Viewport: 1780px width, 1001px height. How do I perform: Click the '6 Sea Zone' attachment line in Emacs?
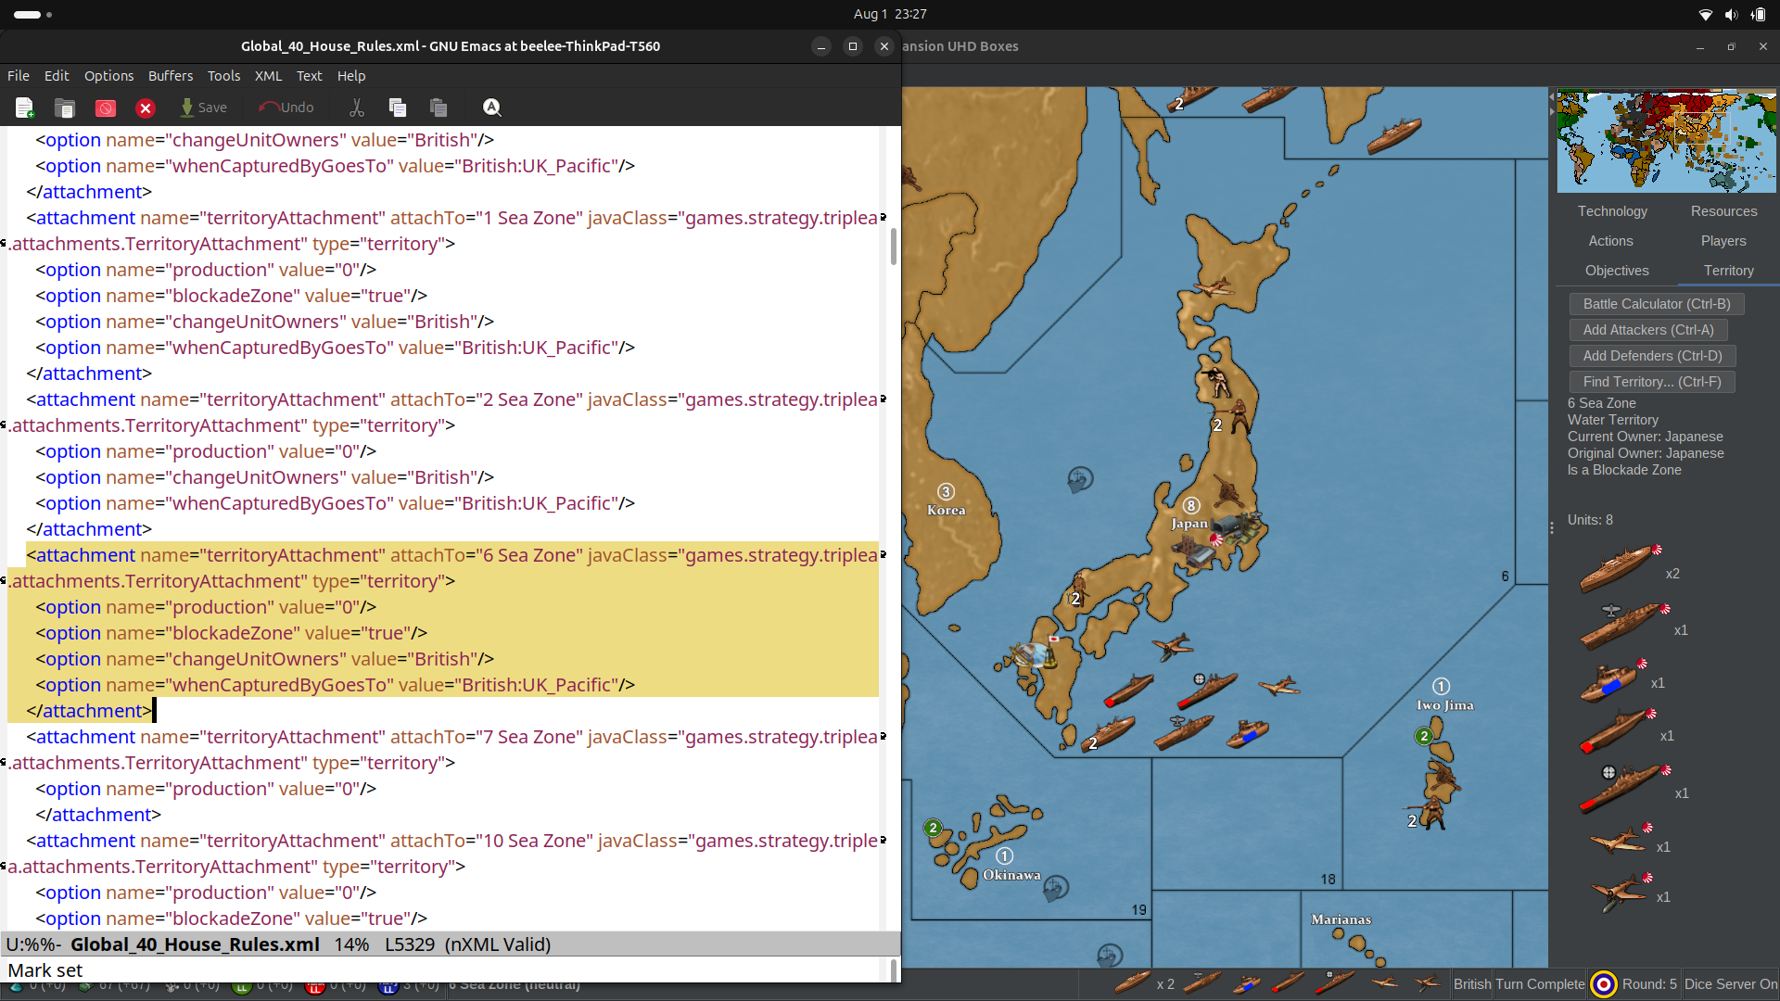451,555
